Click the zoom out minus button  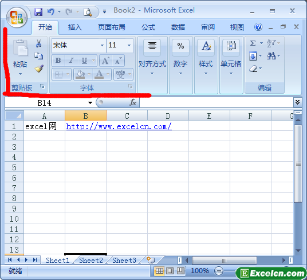(219, 271)
